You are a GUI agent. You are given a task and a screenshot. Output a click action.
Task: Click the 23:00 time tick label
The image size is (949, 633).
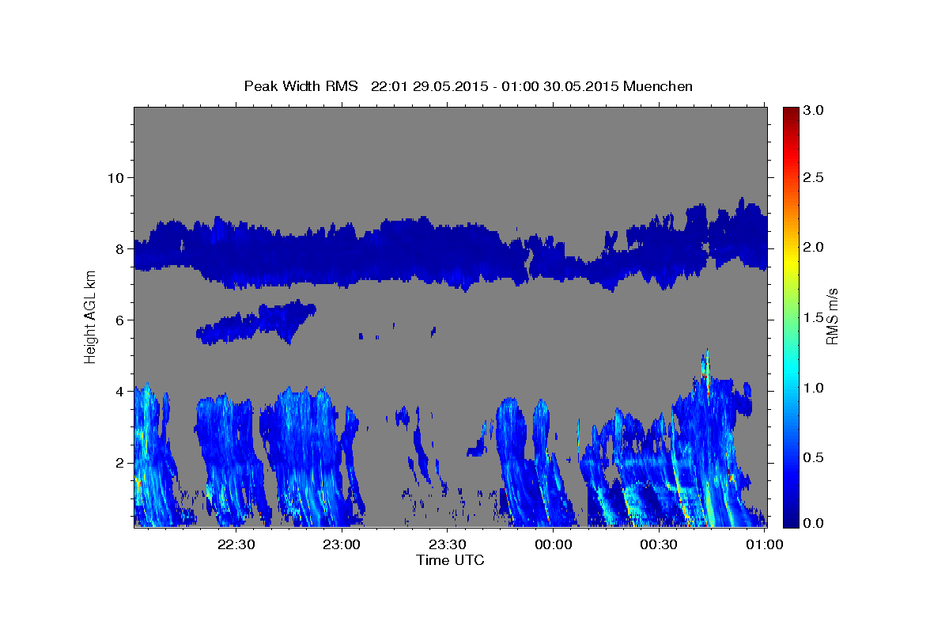[x=342, y=544]
